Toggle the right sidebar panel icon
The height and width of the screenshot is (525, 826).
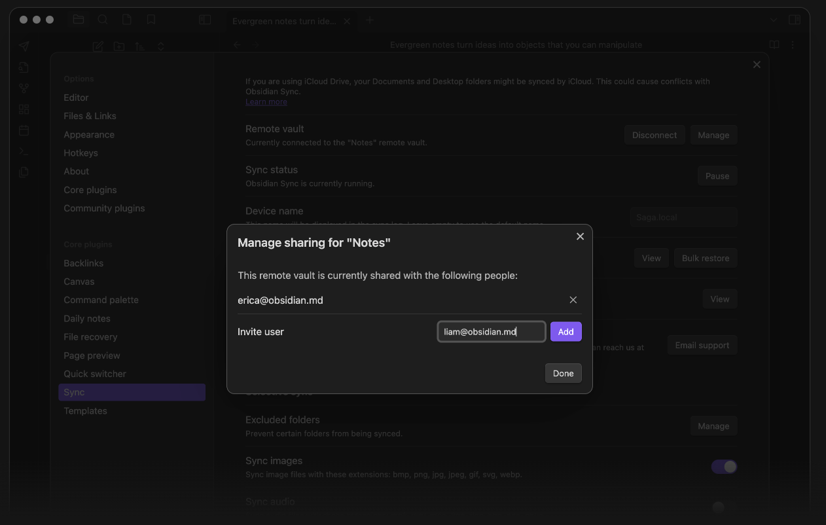(x=795, y=20)
